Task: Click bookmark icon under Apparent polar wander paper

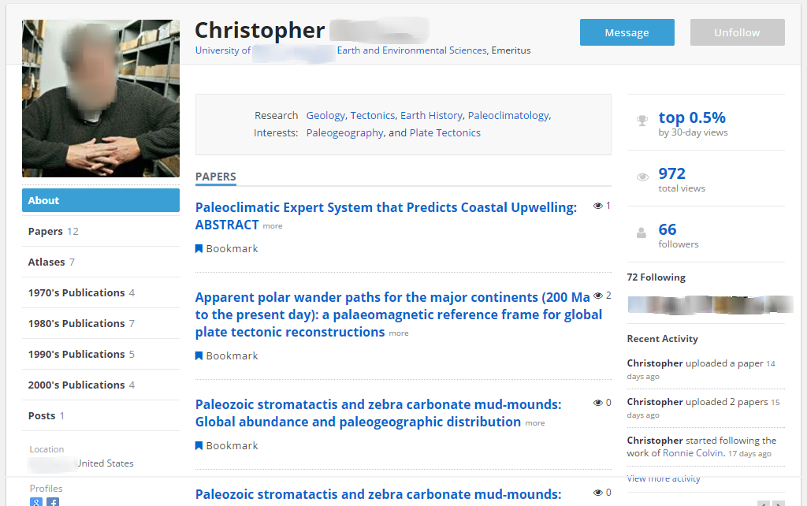Action: coord(199,356)
